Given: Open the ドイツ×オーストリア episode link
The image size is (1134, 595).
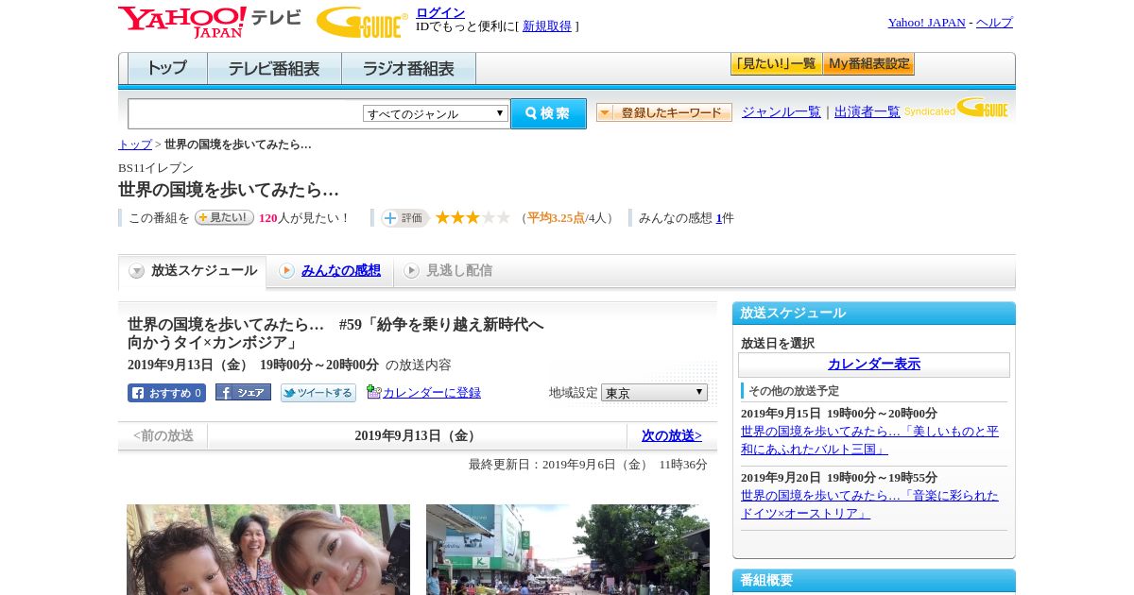Looking at the screenshot, I should [869, 504].
